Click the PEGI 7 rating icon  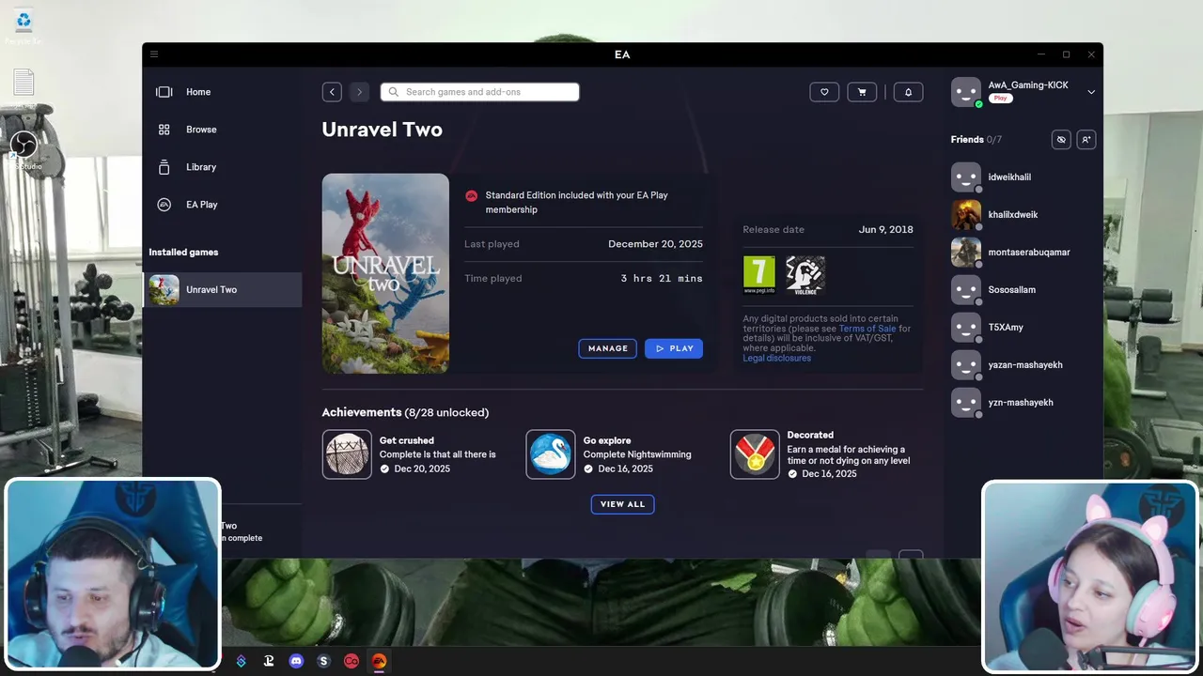tap(759, 275)
